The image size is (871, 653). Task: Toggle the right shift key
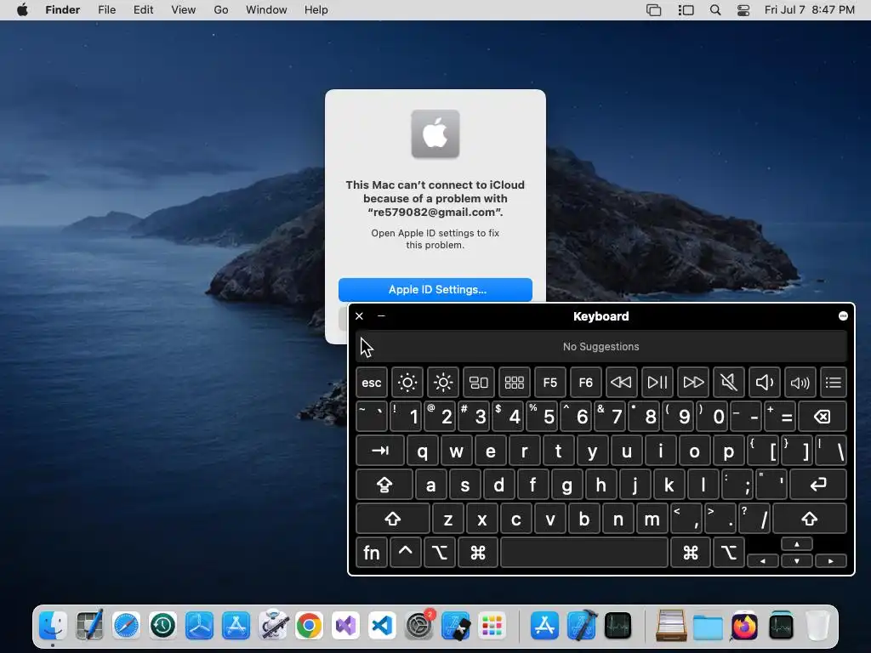[x=810, y=519]
